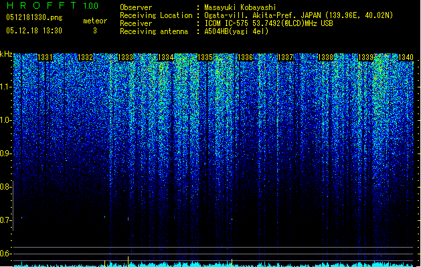Click the A504HB(yagi 4el) antenna text
421x267 pixels.
[236, 31]
